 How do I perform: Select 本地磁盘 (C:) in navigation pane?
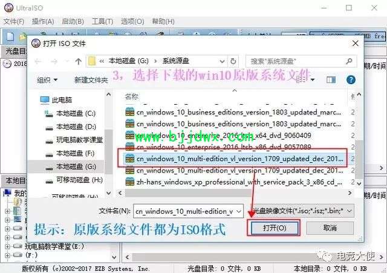click(x=70, y=113)
